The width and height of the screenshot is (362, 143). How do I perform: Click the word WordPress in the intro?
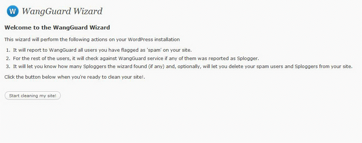point(140,40)
